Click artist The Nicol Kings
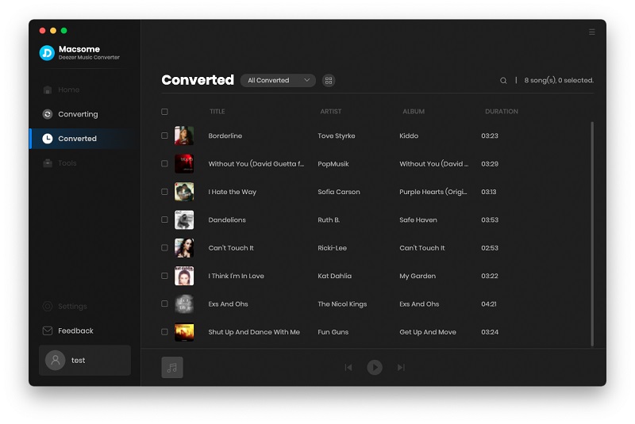The width and height of the screenshot is (635, 424). click(x=342, y=304)
